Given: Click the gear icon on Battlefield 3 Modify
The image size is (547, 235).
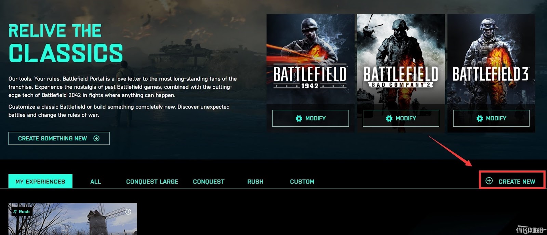Looking at the screenshot, I should pyautogui.click(x=480, y=119).
